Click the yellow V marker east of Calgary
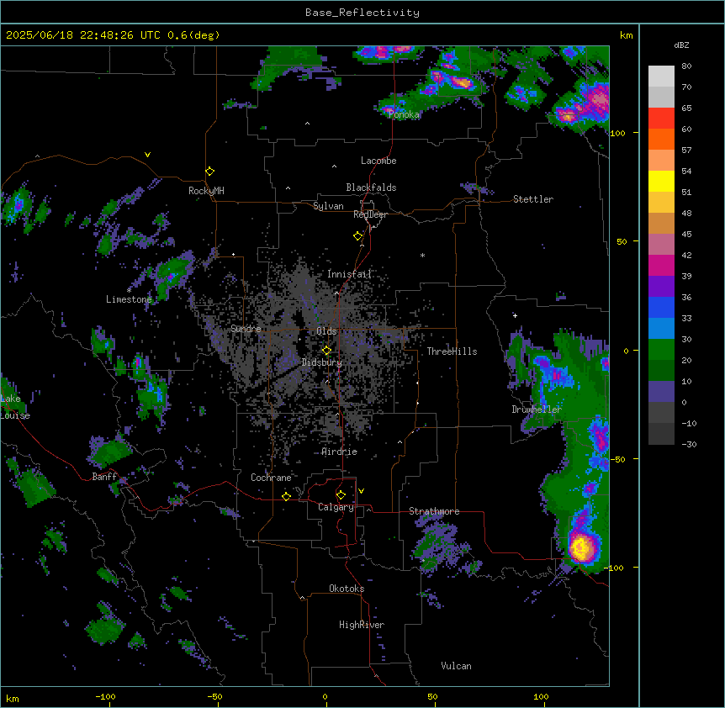This screenshot has height=708, width=725. 361,491
